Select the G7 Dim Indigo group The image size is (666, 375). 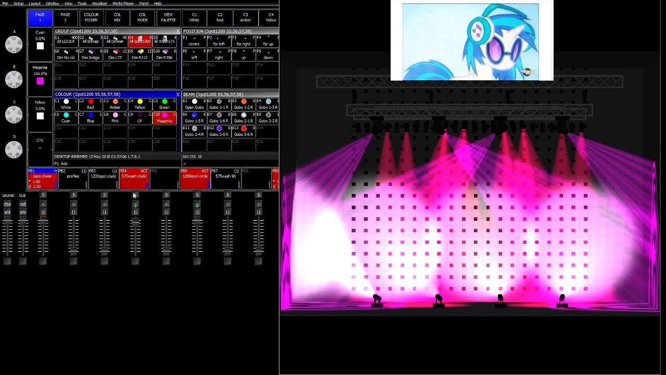coord(91,55)
